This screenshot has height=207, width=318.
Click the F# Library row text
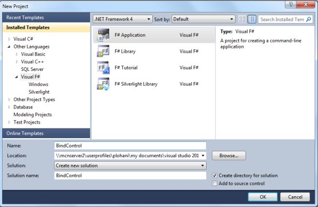point(125,51)
